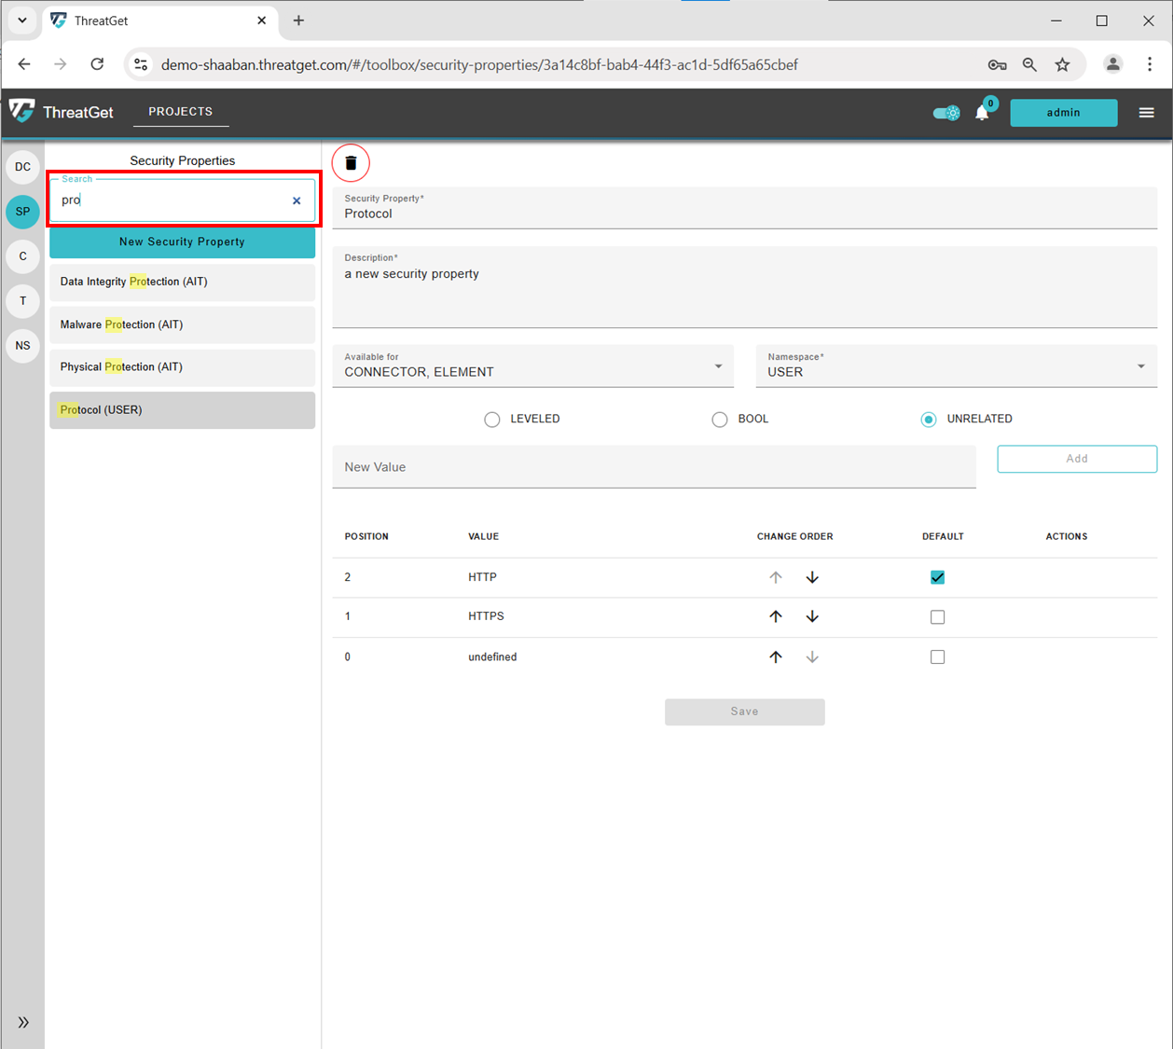Move HTTP value down

point(812,577)
